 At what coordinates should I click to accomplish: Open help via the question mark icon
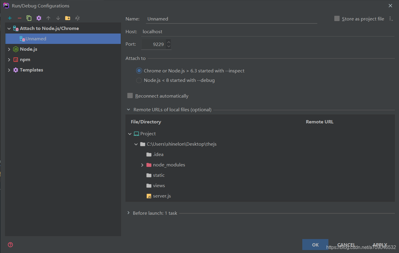(x=10, y=245)
